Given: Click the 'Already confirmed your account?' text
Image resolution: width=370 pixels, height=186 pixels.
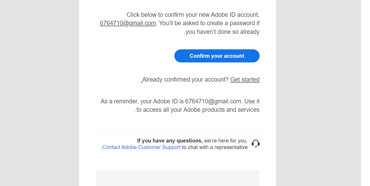Looking at the screenshot, I should 185,79.
